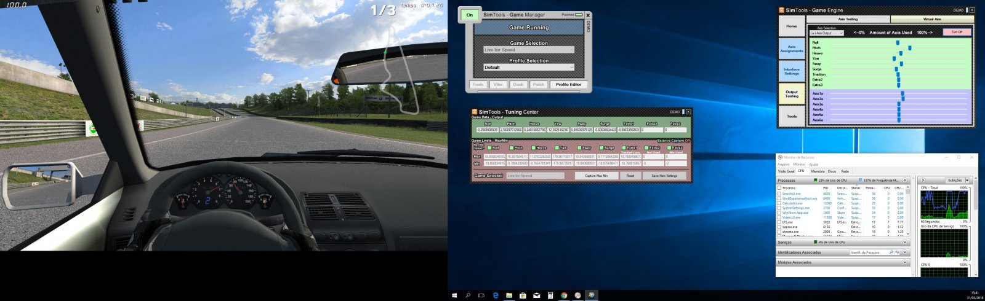Expand the Identificadores Associados section
Image resolution: width=985 pixels, height=301 pixels.
click(905, 252)
